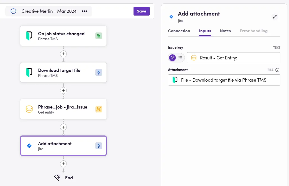Add step after On job status changed

pyautogui.click(x=63, y=54)
